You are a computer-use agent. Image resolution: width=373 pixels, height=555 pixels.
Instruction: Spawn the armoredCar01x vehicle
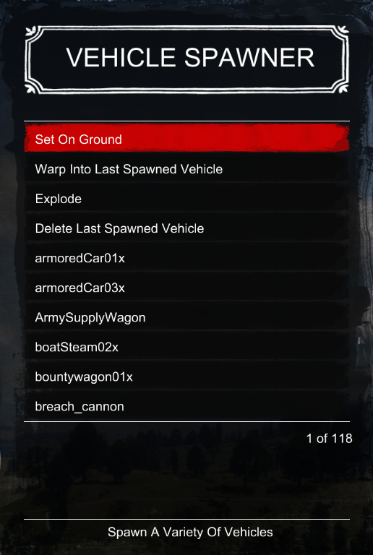pos(186,258)
